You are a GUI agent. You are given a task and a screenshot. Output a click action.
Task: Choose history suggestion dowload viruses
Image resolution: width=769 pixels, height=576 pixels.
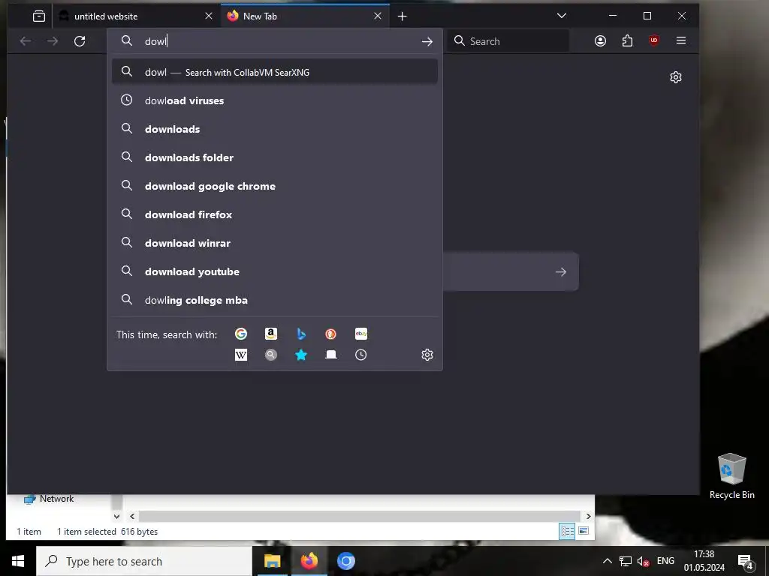[x=275, y=100]
